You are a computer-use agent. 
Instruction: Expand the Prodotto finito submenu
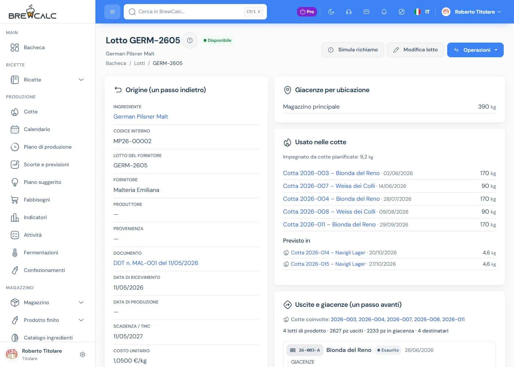click(x=48, y=320)
